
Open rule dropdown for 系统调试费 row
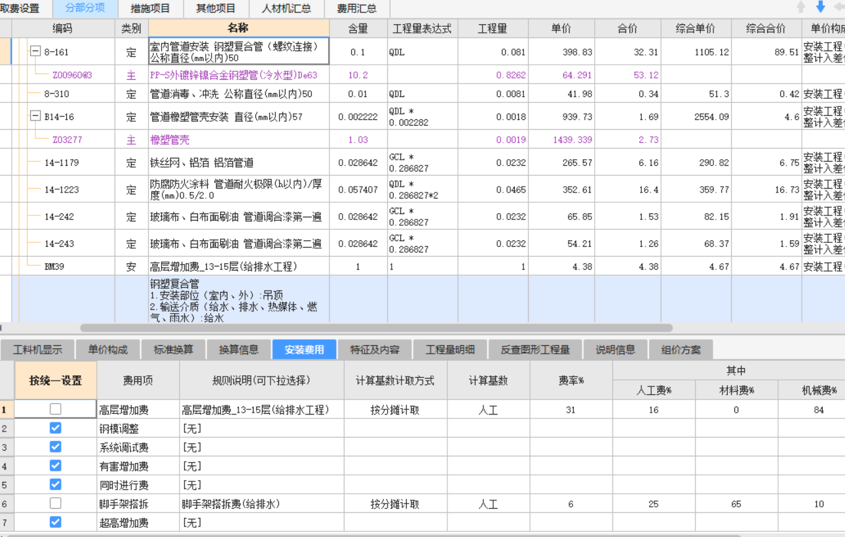click(x=262, y=448)
